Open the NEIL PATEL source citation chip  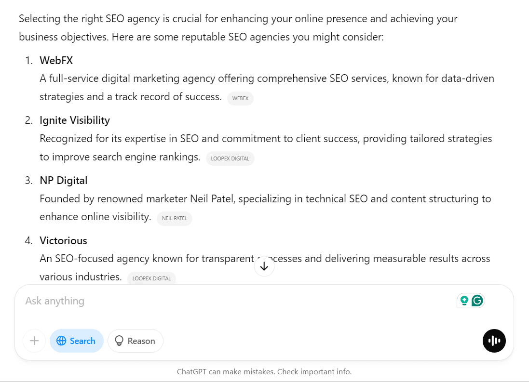pos(175,218)
